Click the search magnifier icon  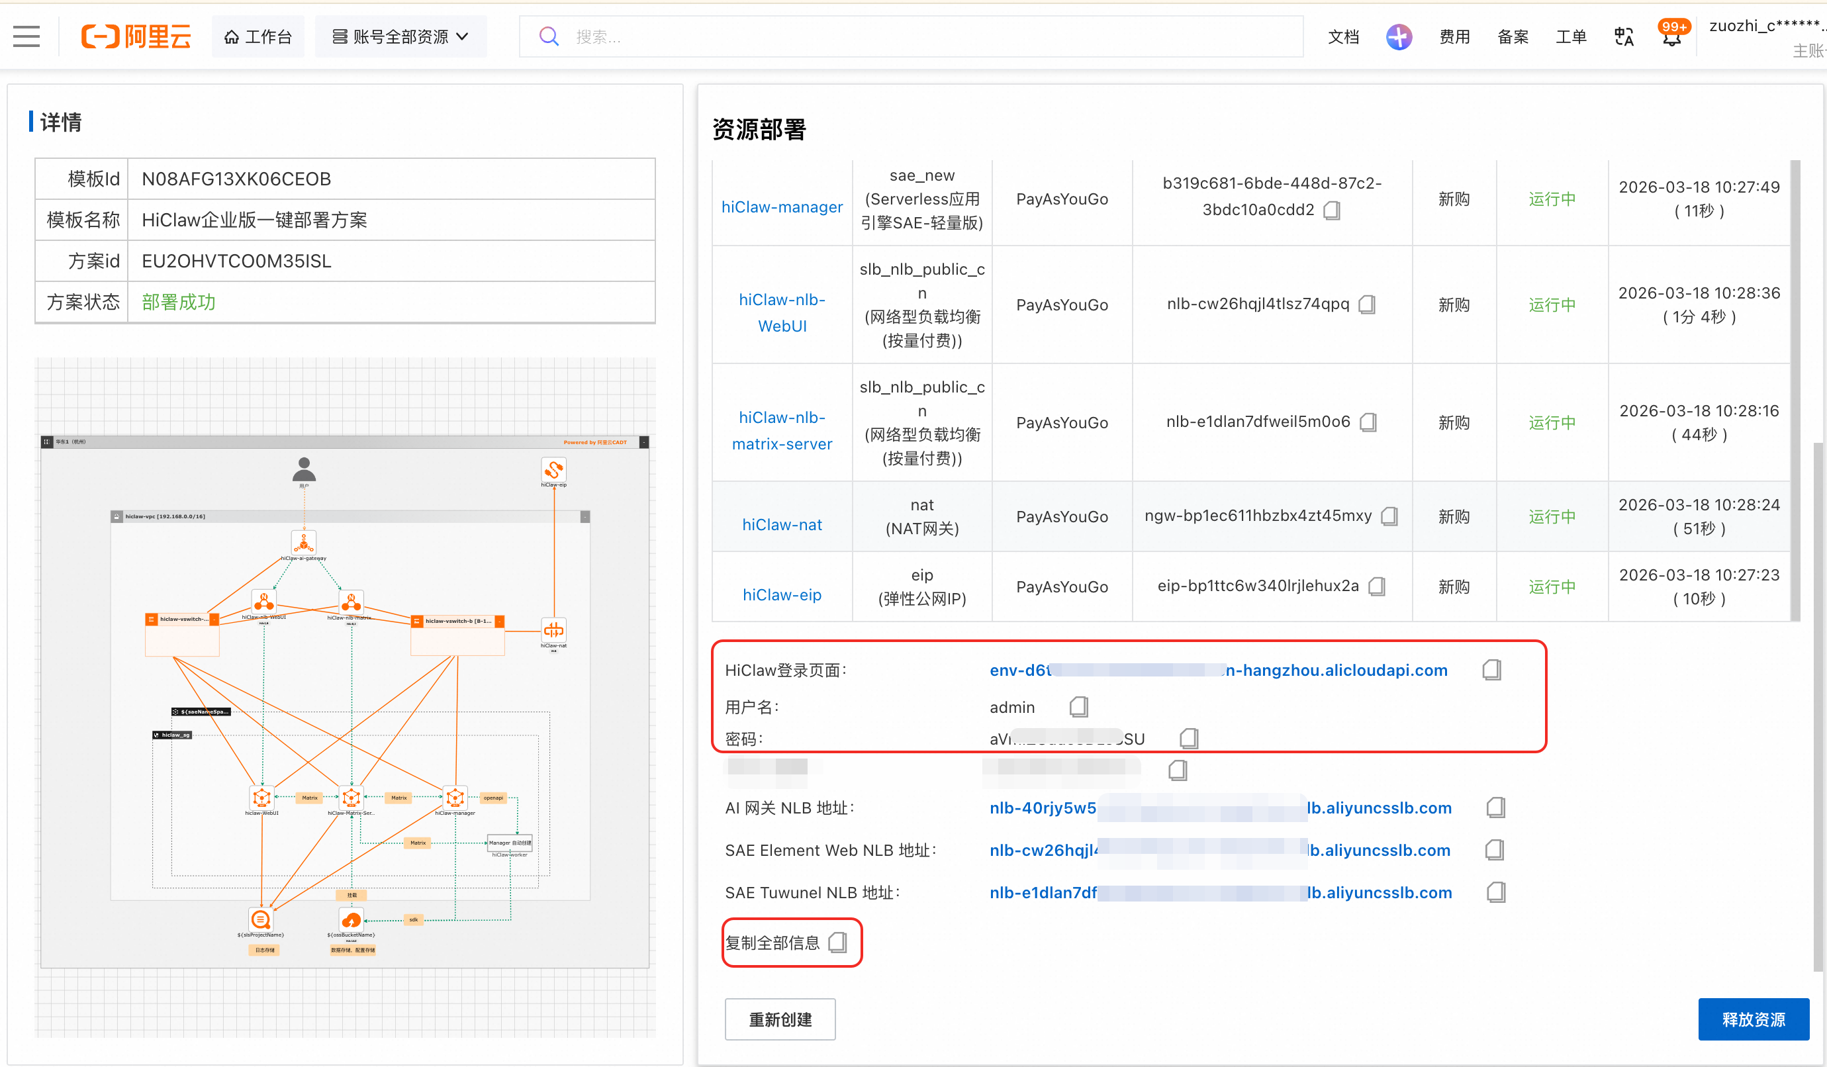tap(549, 36)
